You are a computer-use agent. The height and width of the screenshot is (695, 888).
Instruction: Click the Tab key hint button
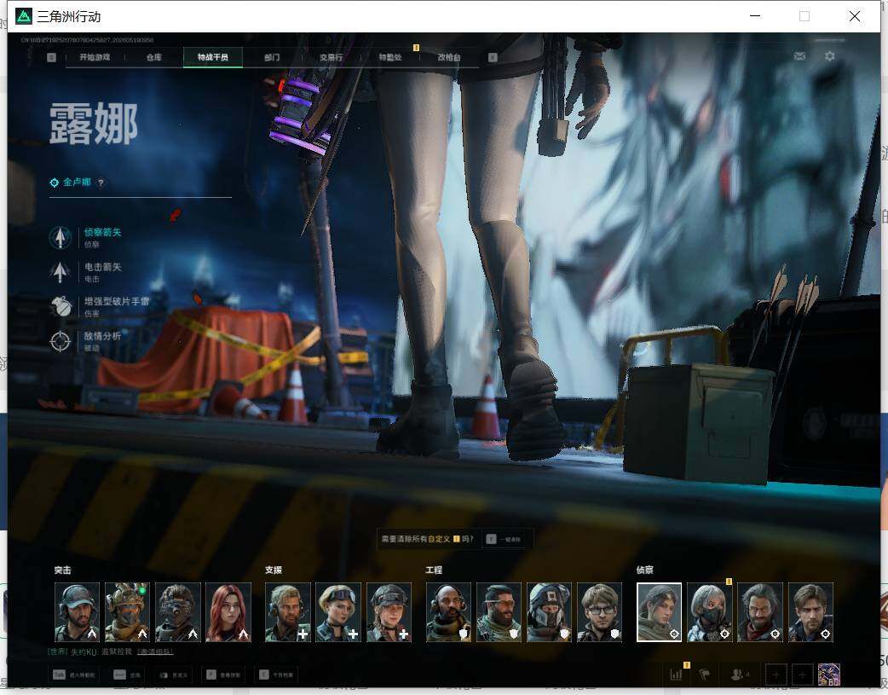point(74,675)
